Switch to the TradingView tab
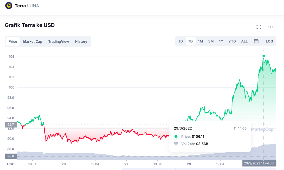This screenshot has width=284, height=170. 59,42
